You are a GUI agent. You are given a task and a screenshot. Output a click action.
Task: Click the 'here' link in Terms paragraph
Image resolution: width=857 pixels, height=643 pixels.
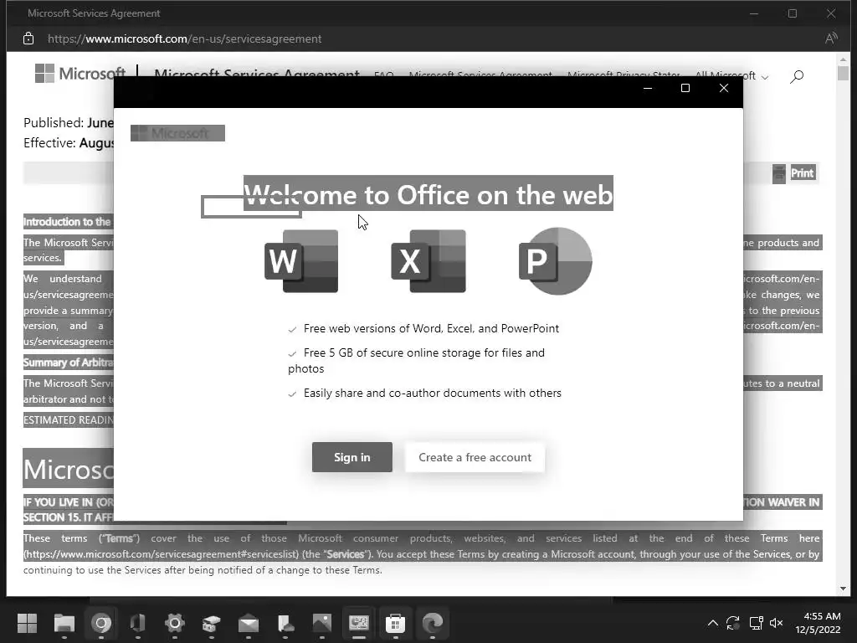pyautogui.click(x=809, y=538)
